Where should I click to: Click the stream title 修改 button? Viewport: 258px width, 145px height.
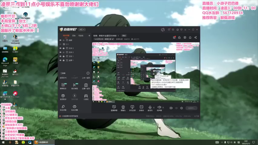124,35
